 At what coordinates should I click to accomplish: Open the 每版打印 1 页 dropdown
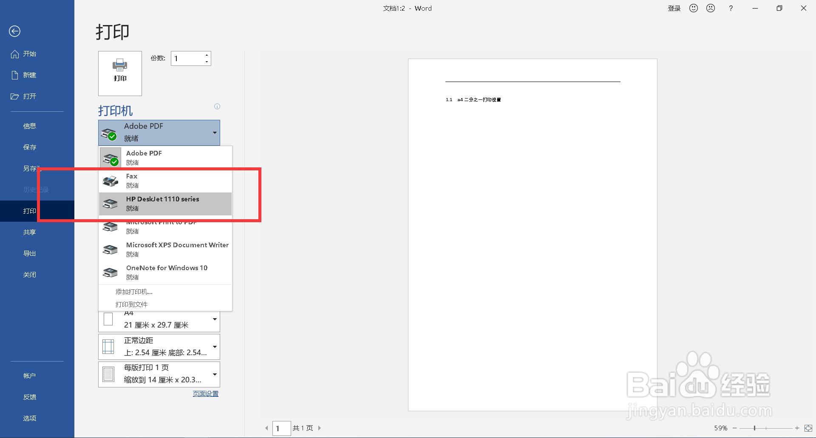(x=159, y=374)
